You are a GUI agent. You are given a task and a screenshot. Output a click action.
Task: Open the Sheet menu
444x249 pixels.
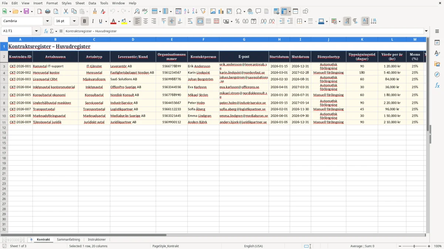click(x=80, y=3)
